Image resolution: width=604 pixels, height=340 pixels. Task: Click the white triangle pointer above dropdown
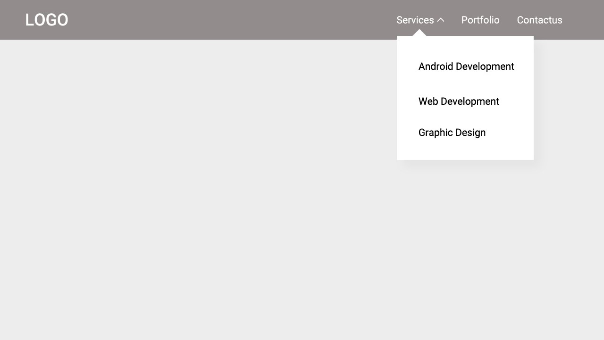pos(419,33)
